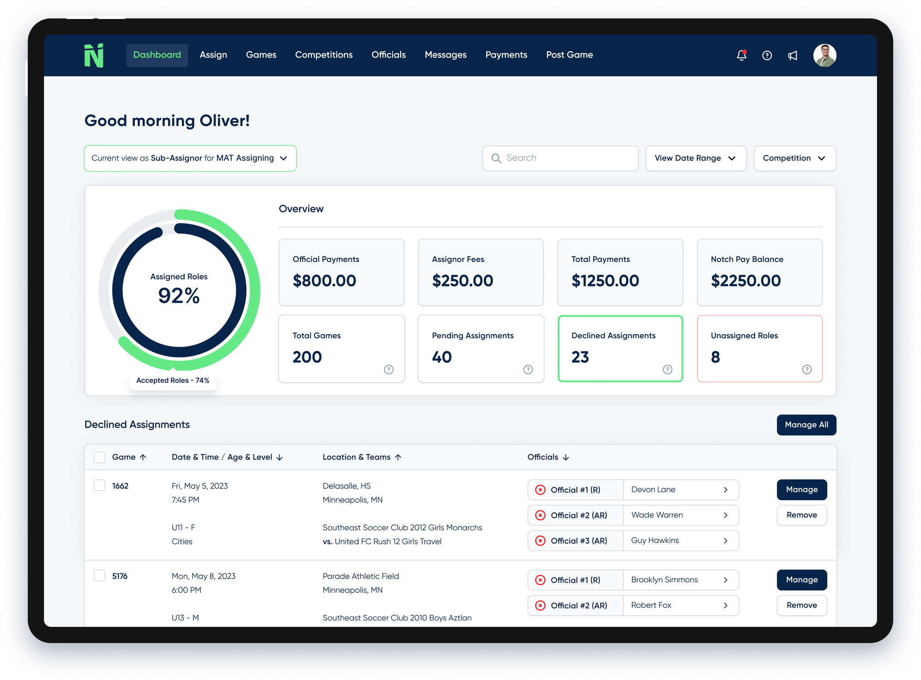Expand Robert Fox official chevron

726,605
